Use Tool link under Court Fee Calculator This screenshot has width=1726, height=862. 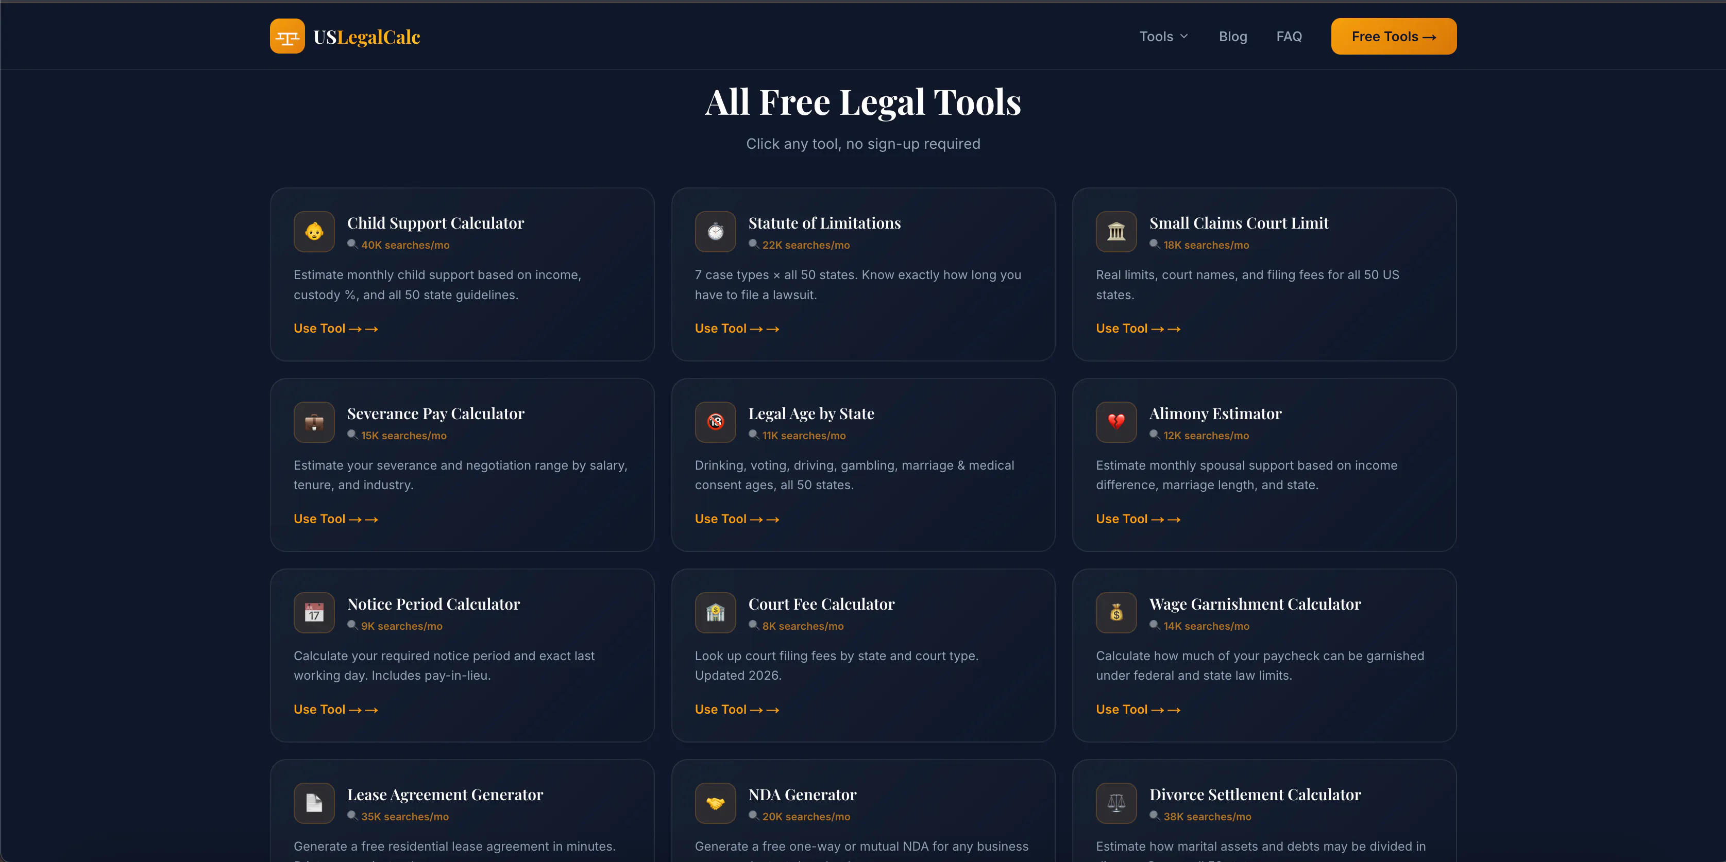point(737,709)
